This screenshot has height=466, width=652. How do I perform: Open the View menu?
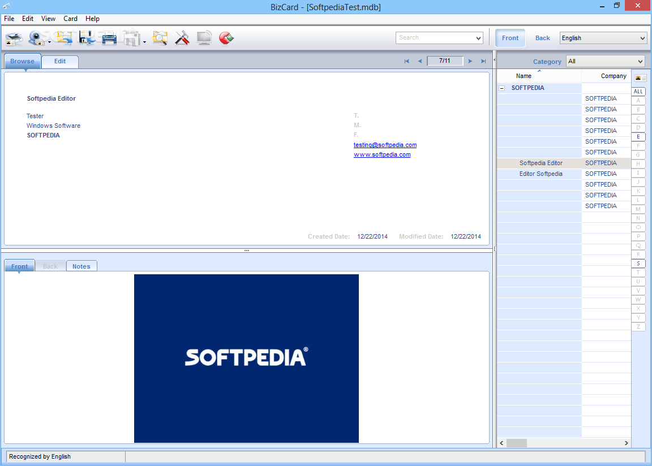tap(48, 19)
